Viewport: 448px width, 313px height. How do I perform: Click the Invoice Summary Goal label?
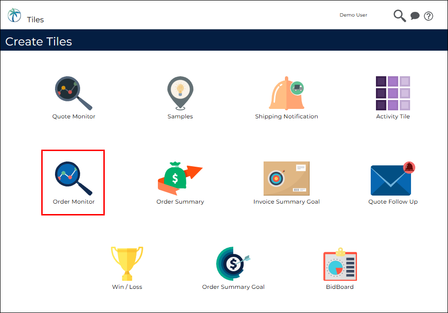point(286,202)
